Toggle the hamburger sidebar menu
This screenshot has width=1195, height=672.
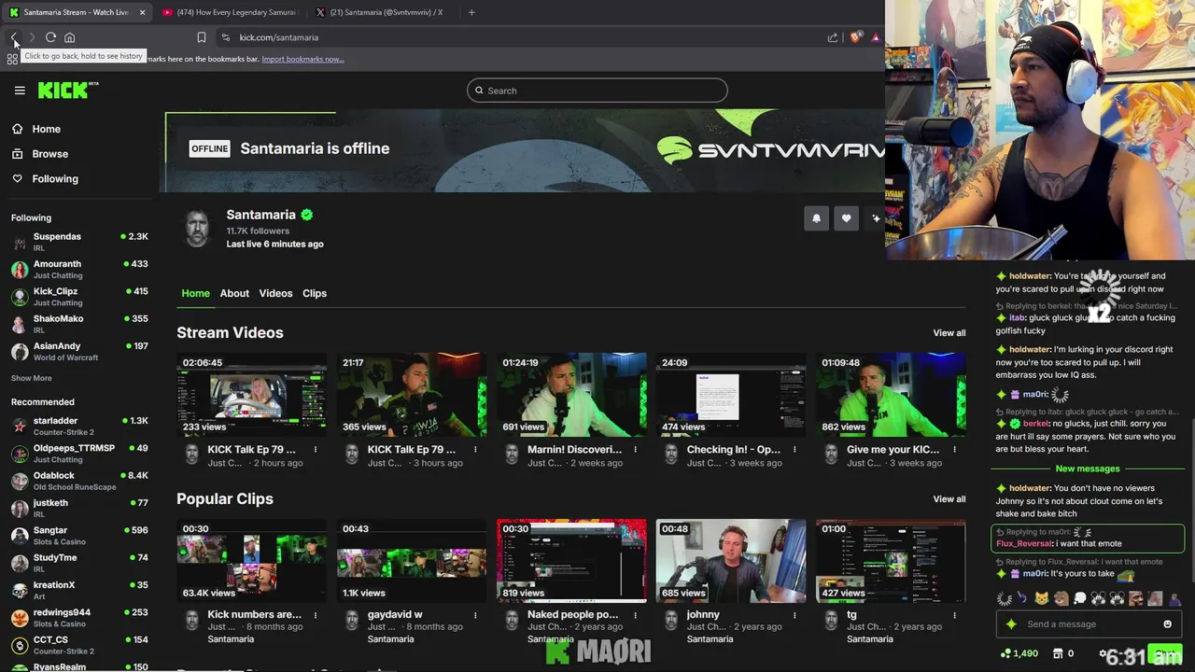tap(20, 91)
